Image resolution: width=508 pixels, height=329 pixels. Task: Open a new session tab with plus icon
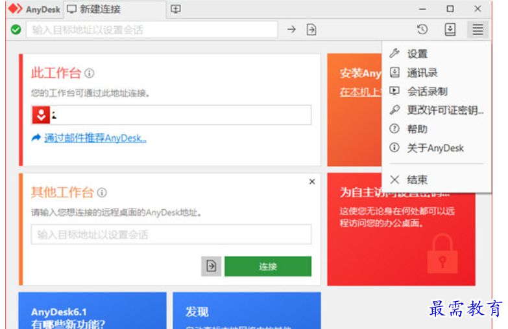click(x=176, y=9)
